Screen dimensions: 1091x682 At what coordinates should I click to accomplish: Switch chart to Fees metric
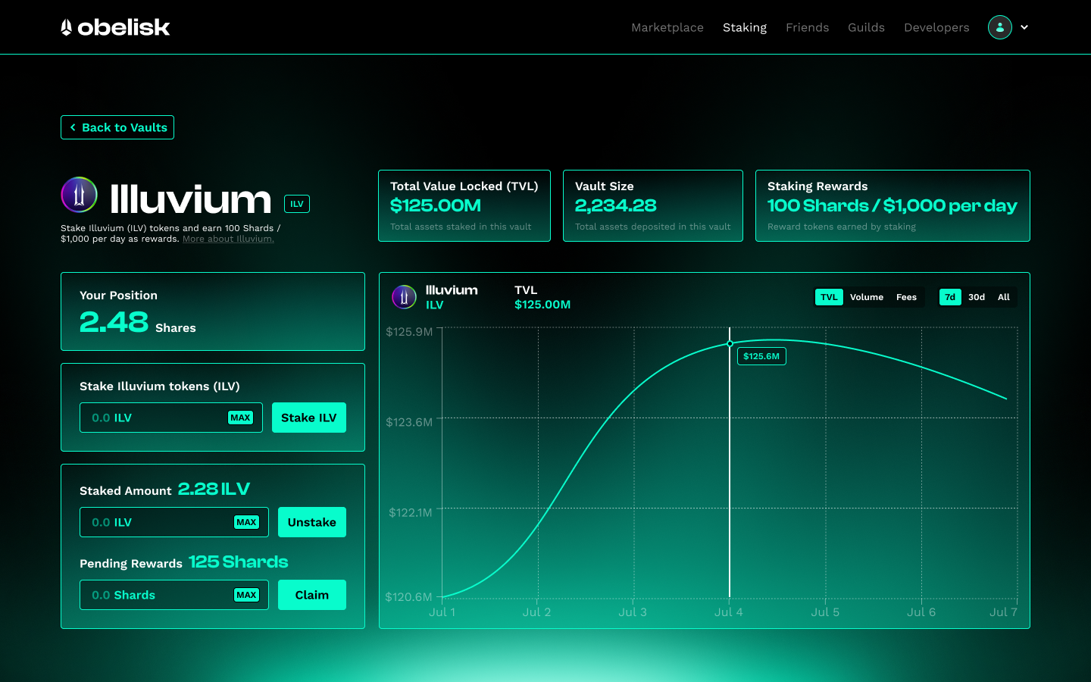(x=906, y=297)
